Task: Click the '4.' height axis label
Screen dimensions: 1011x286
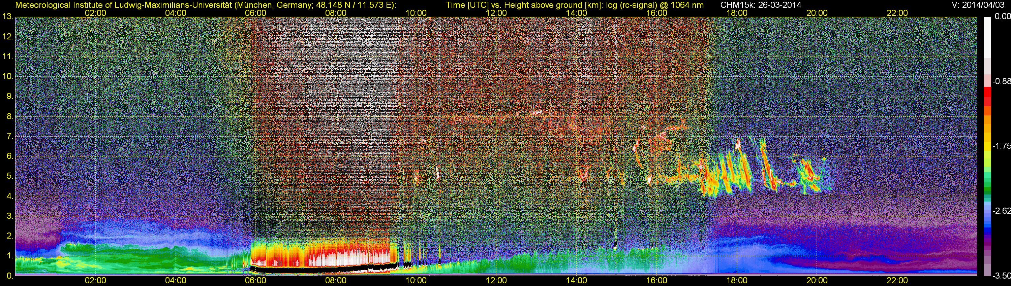Action: click(x=10, y=196)
